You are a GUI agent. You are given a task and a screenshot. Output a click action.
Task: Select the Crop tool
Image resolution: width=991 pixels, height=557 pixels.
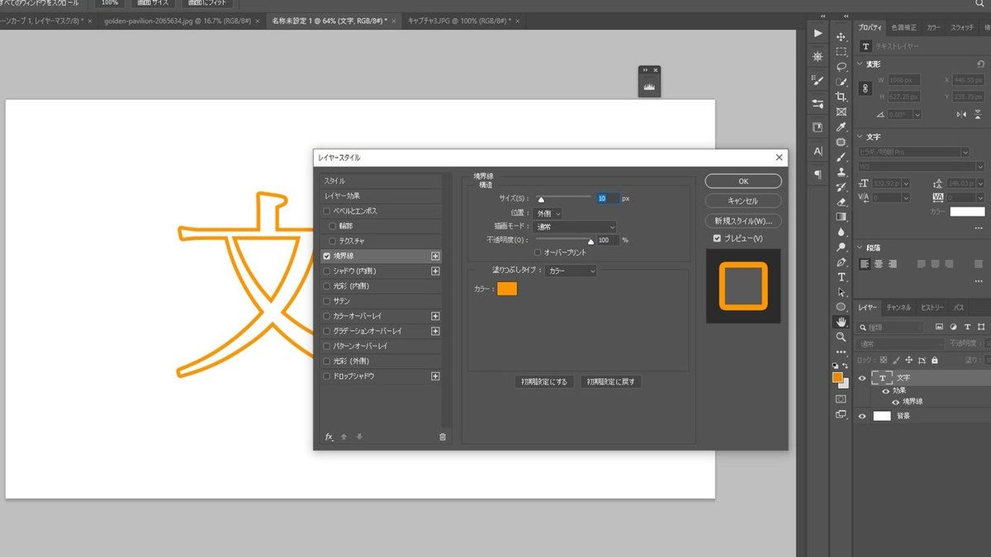841,97
